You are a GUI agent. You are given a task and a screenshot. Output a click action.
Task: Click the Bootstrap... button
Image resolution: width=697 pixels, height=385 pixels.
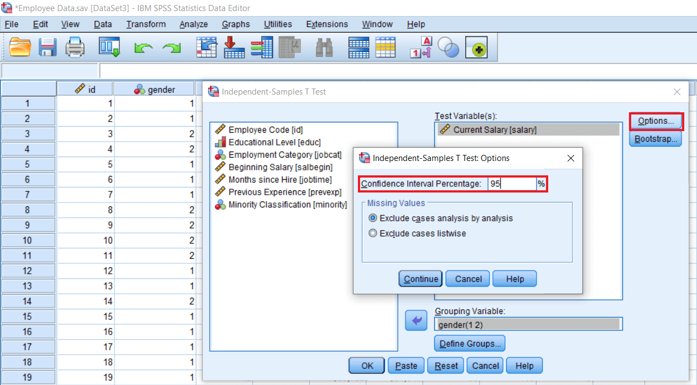[x=656, y=139]
